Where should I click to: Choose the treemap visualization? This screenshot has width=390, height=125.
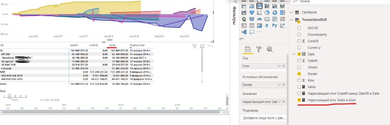283,13
